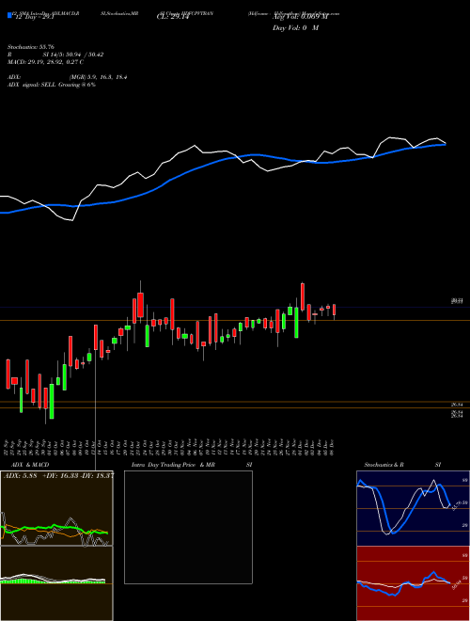This screenshot has width=470, height=621.
Task: Open the red RSI chart panel
Action: (x=413, y=583)
